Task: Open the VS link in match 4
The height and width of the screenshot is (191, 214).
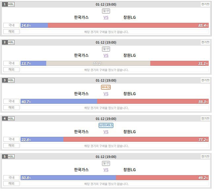Action: click(106, 132)
